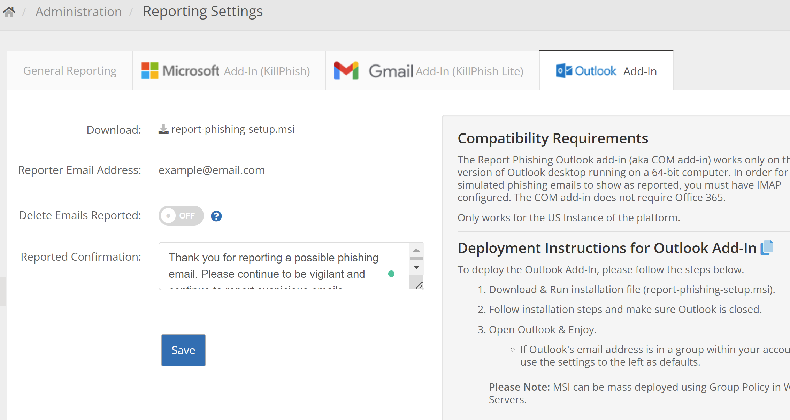Open the Gmail Add-In (KillPhish Lite) tab

coord(432,71)
